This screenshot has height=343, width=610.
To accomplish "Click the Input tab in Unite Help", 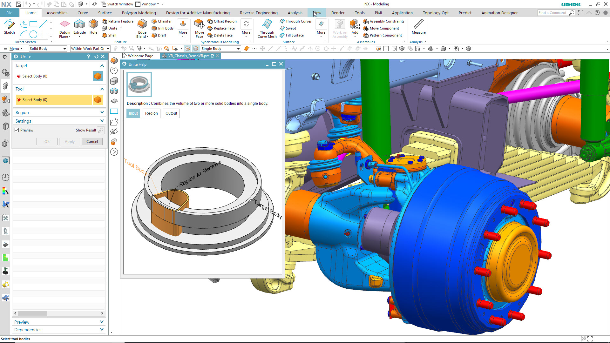I will point(133,113).
